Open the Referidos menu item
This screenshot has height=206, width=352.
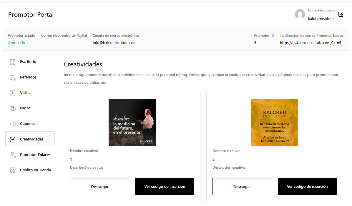[28, 77]
